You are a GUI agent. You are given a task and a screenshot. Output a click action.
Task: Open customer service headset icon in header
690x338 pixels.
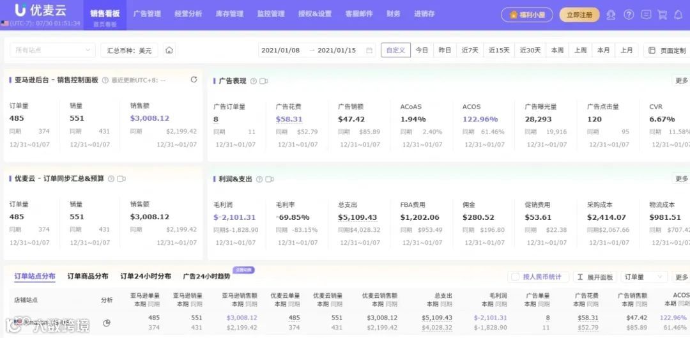pyautogui.click(x=611, y=15)
